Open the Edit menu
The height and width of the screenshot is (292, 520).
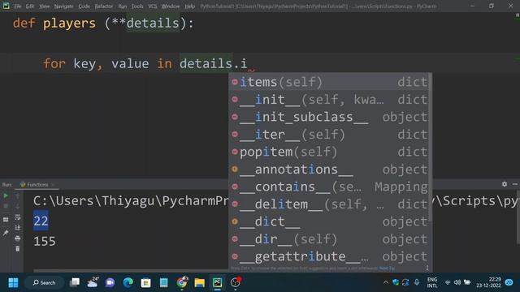(x=30, y=6)
